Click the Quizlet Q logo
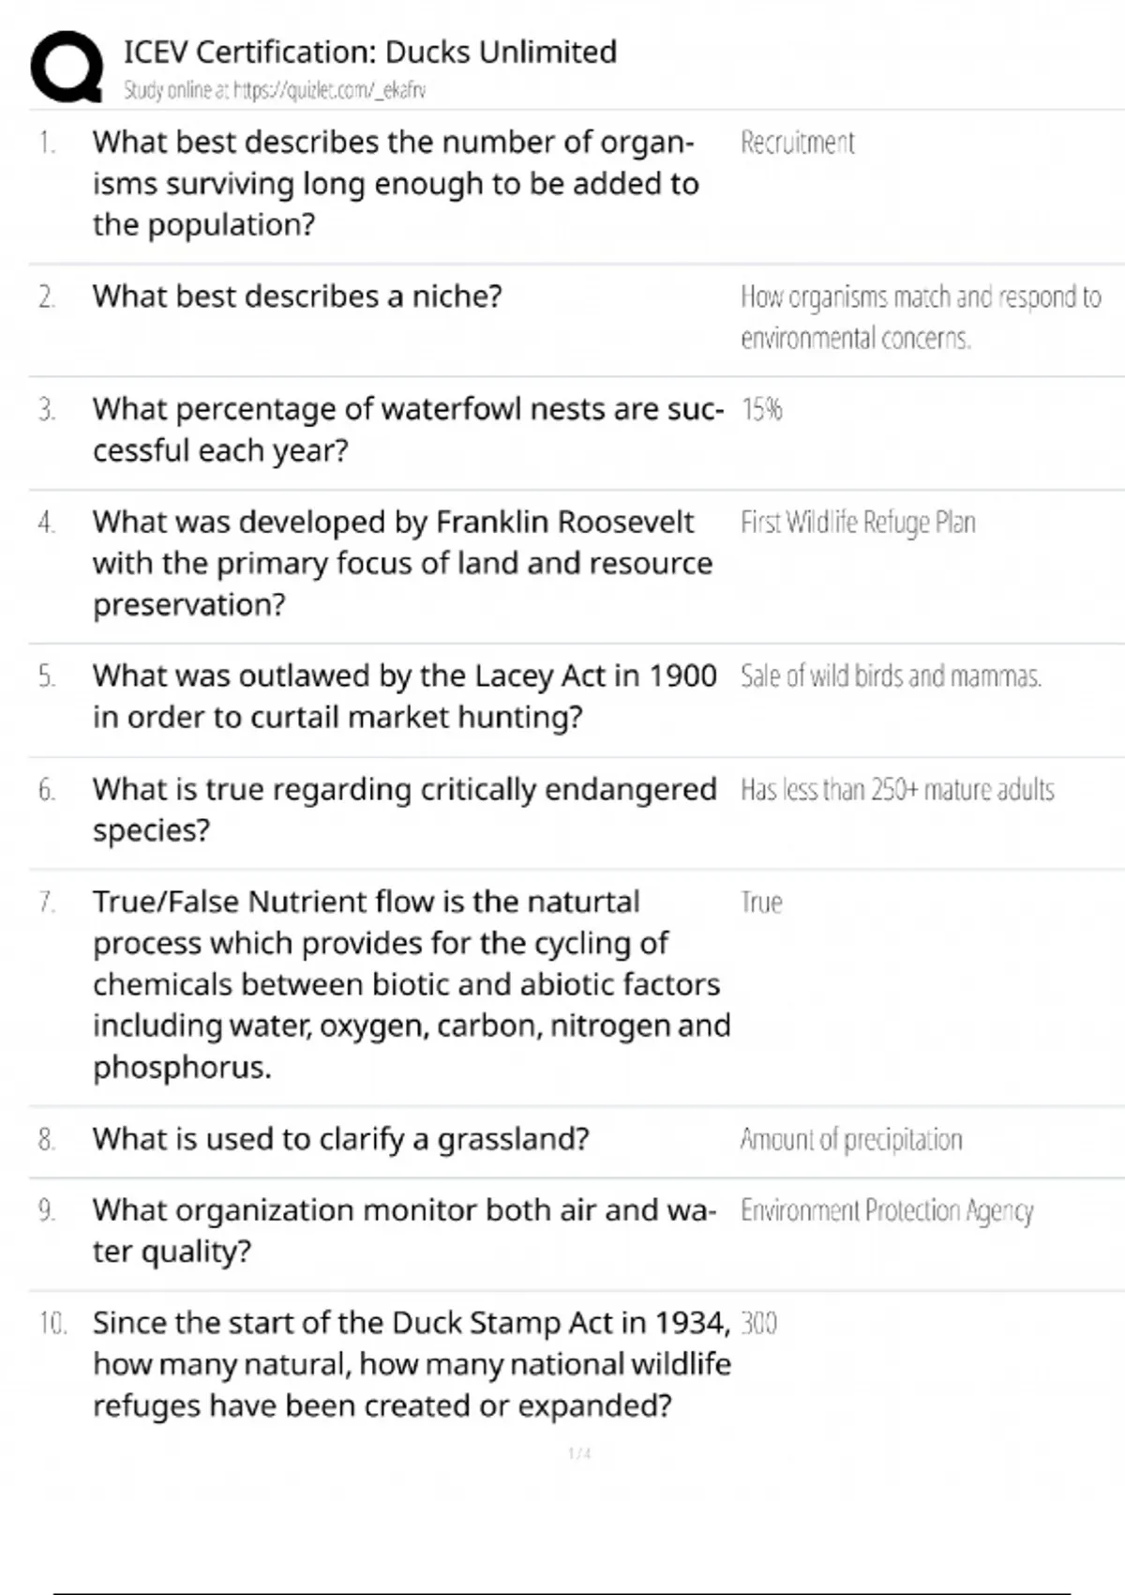 click(67, 67)
